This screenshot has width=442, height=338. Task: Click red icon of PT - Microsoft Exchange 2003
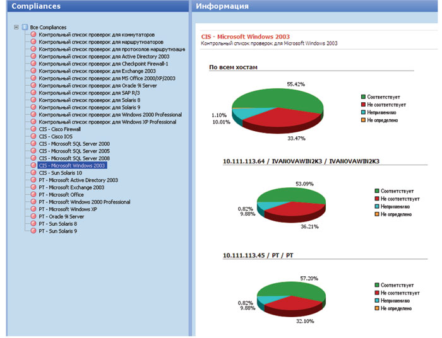point(33,187)
